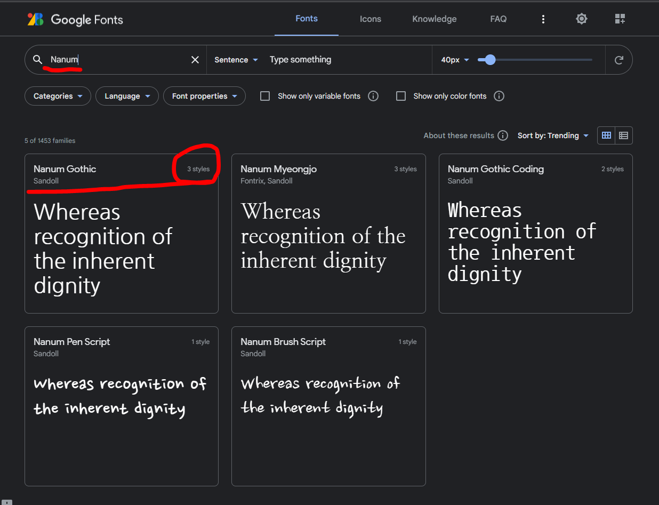Clear the Nanum search text
The width and height of the screenshot is (659, 505).
click(x=195, y=60)
